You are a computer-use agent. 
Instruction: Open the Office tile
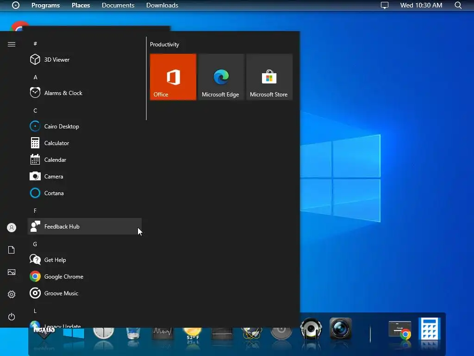coord(173,77)
